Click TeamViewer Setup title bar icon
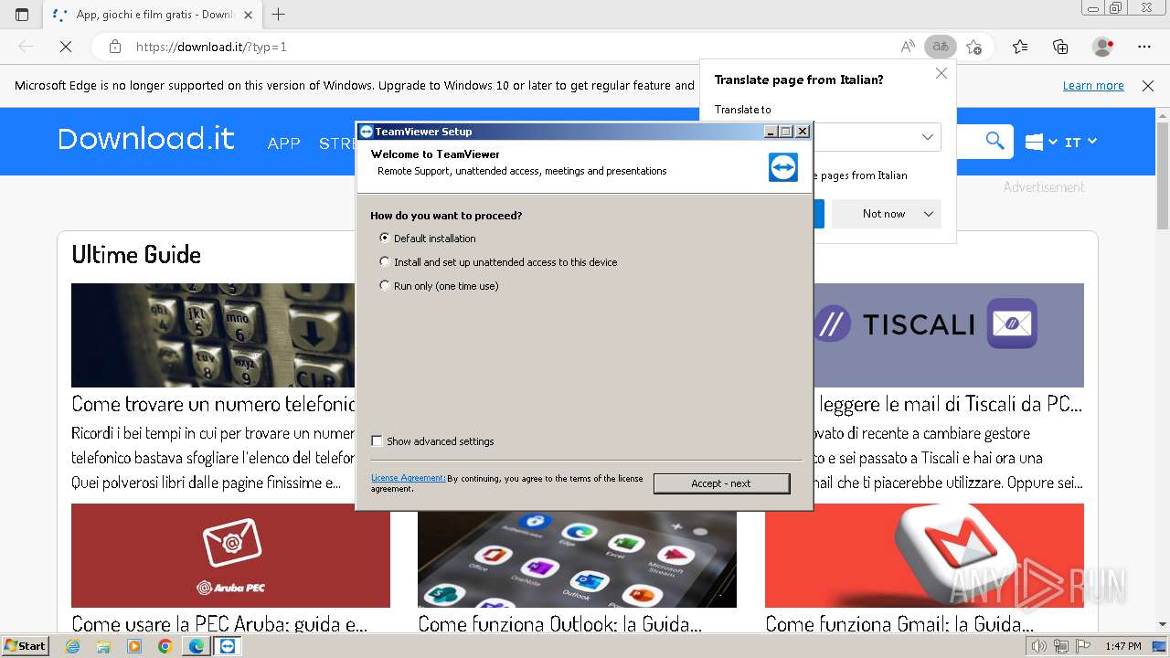The image size is (1170, 658). pyautogui.click(x=366, y=132)
